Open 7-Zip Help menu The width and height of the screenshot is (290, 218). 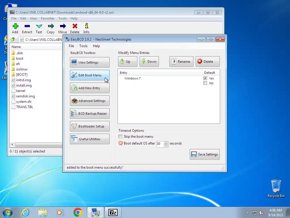click(74, 18)
